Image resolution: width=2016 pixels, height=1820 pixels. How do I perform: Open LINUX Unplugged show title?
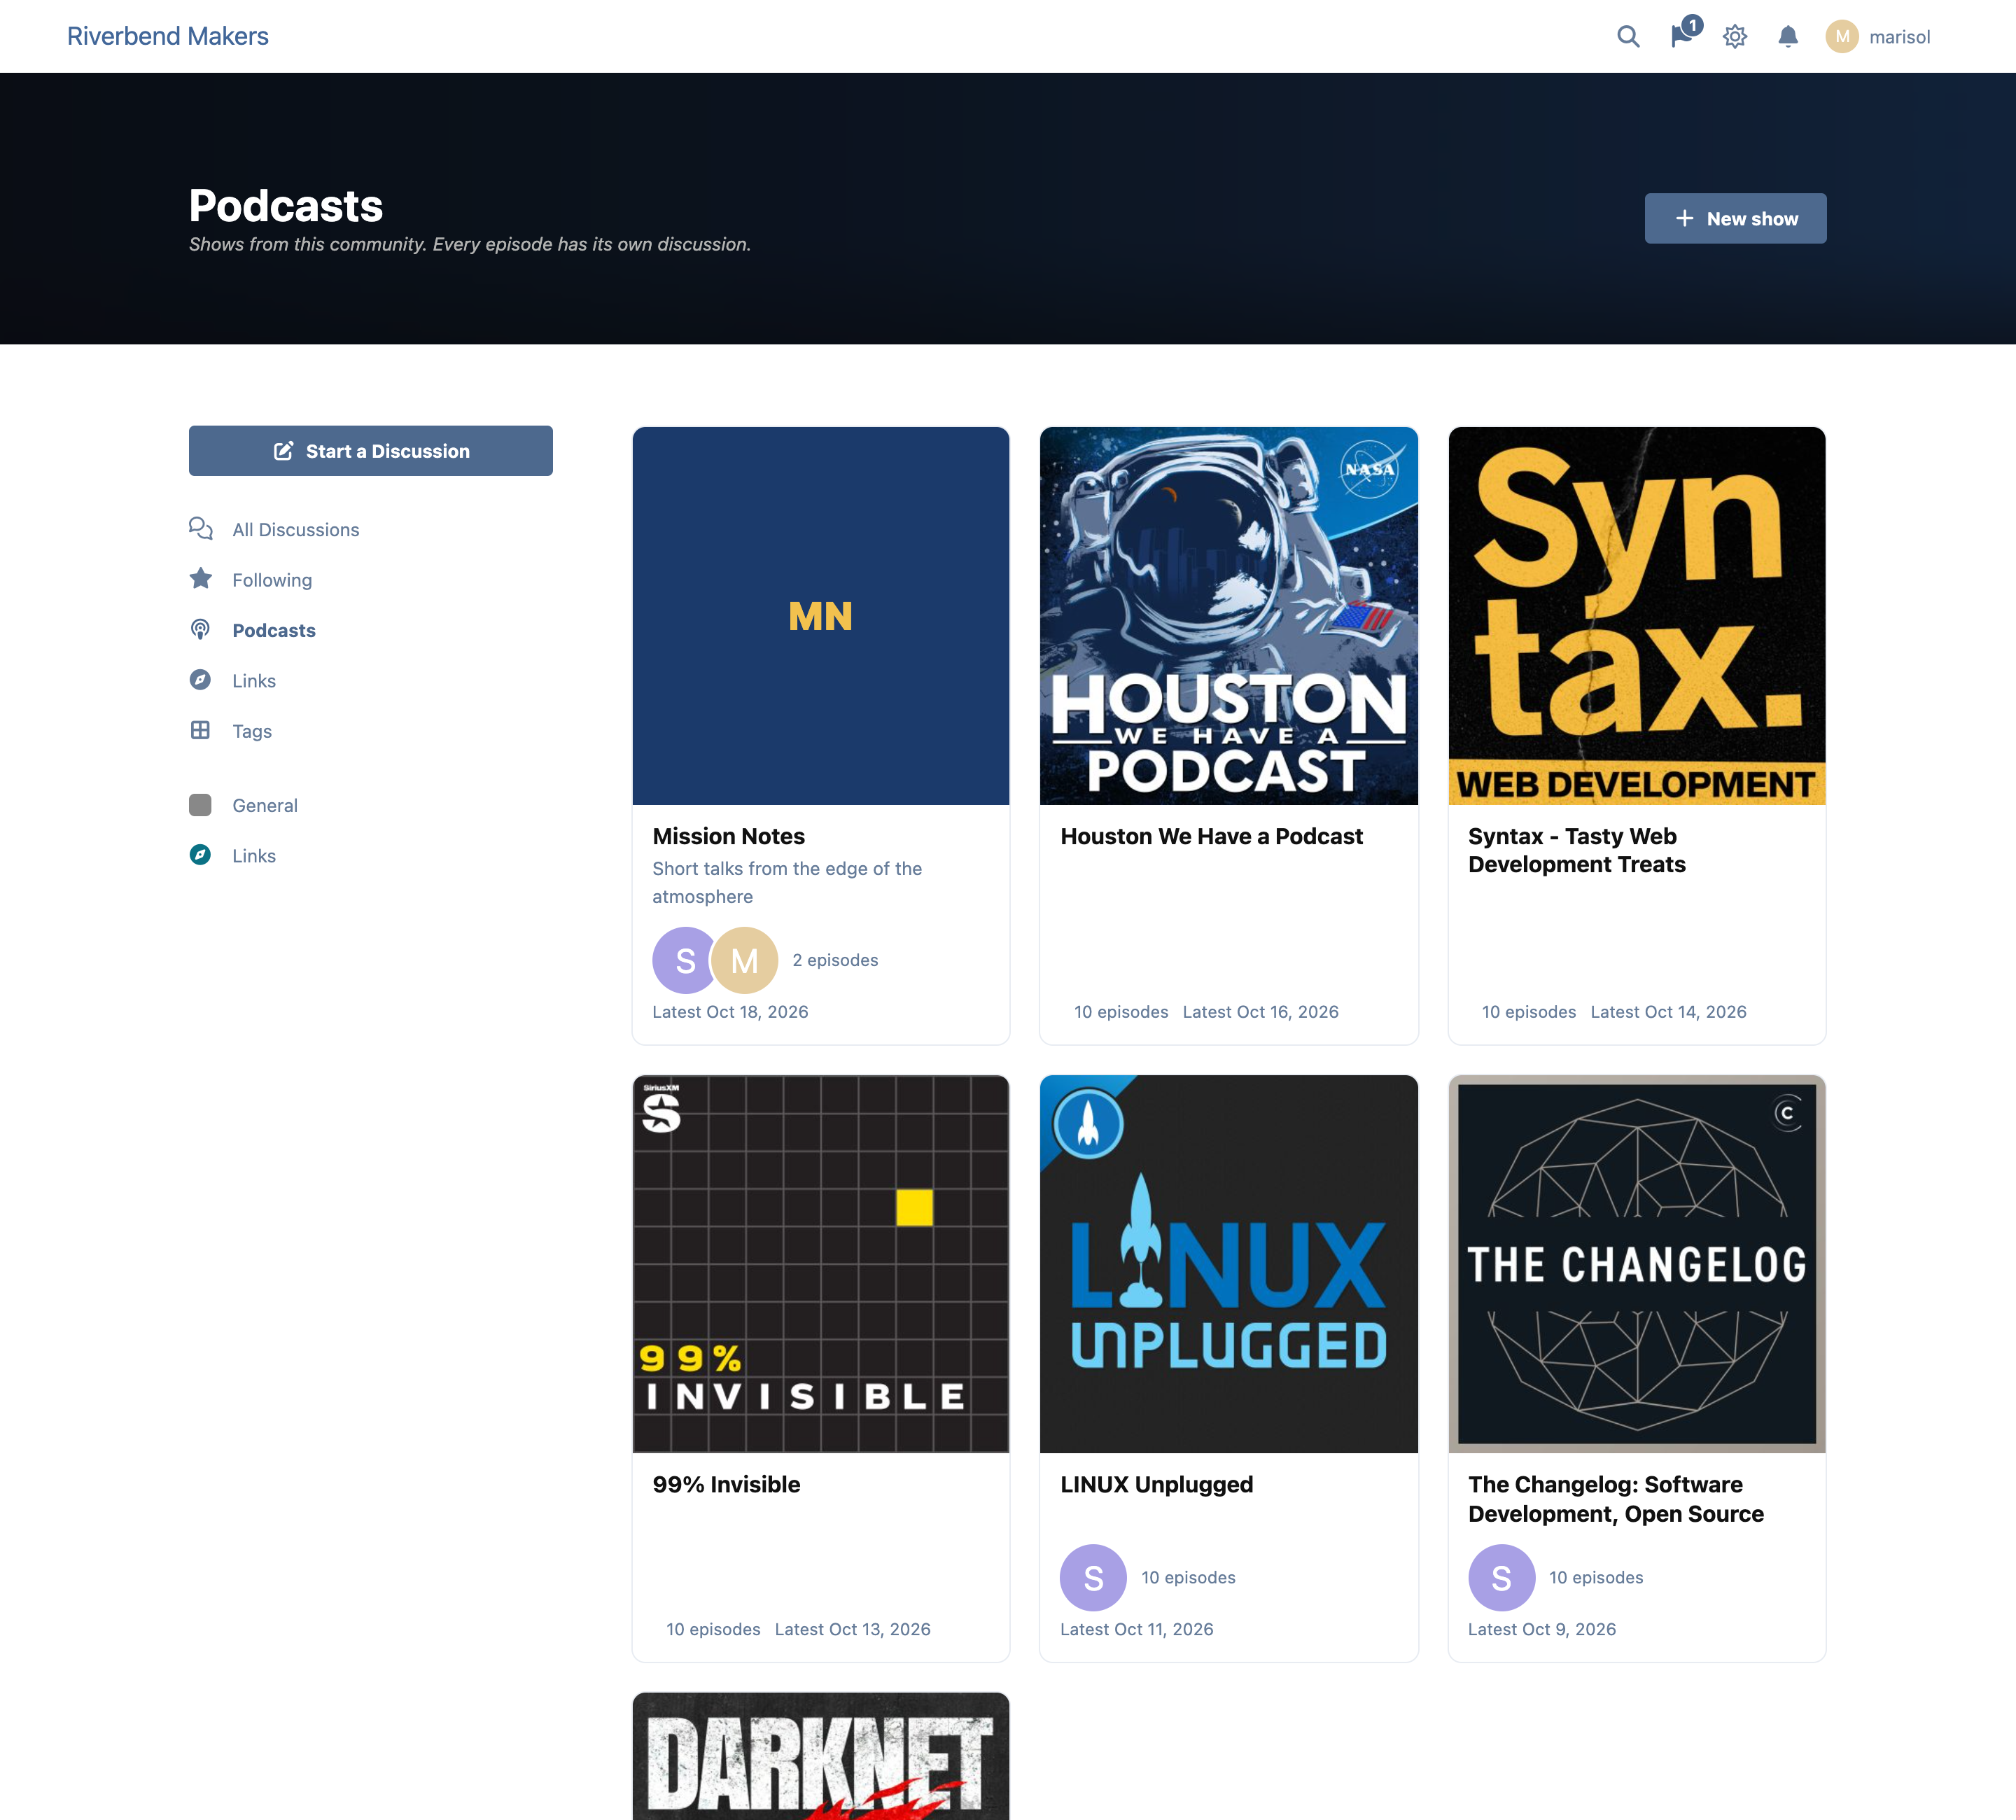1156,1484
